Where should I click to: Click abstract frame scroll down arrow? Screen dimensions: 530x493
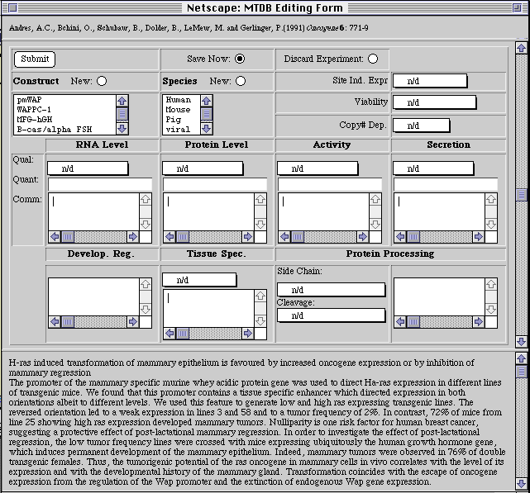click(521, 483)
